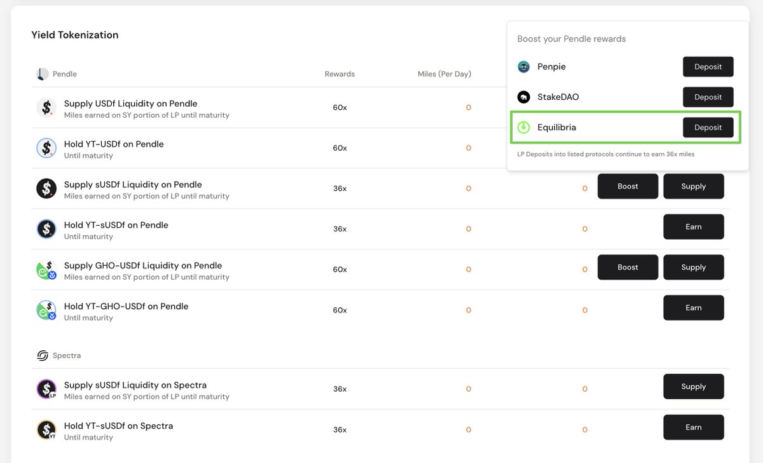This screenshot has height=463, width=763.
Task: Click the Yield Tokenization heading
Action: tap(75, 35)
